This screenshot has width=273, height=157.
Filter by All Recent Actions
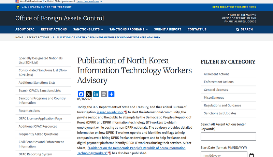(x=228, y=74)
